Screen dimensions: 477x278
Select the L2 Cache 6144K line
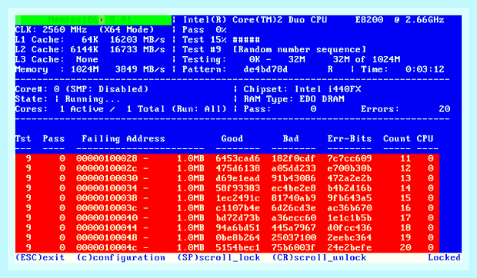90,49
